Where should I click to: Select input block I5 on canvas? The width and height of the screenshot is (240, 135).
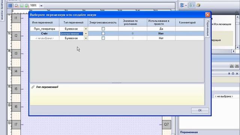coord(16,89)
